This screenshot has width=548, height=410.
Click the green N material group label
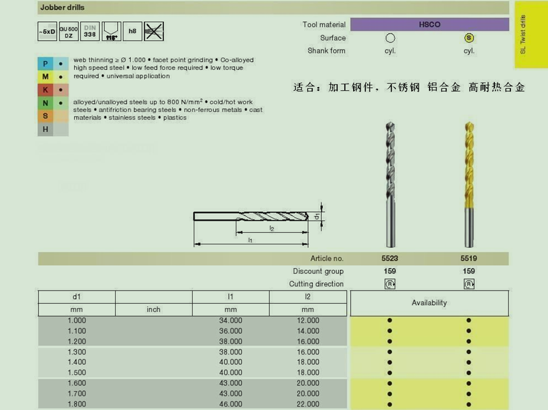point(46,103)
